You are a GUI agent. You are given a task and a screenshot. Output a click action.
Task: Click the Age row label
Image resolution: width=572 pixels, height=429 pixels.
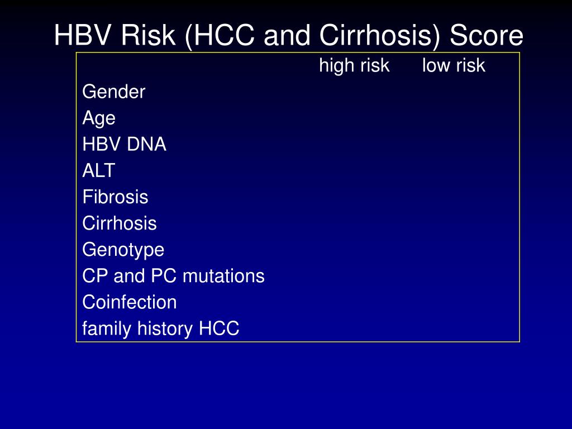click(x=99, y=118)
